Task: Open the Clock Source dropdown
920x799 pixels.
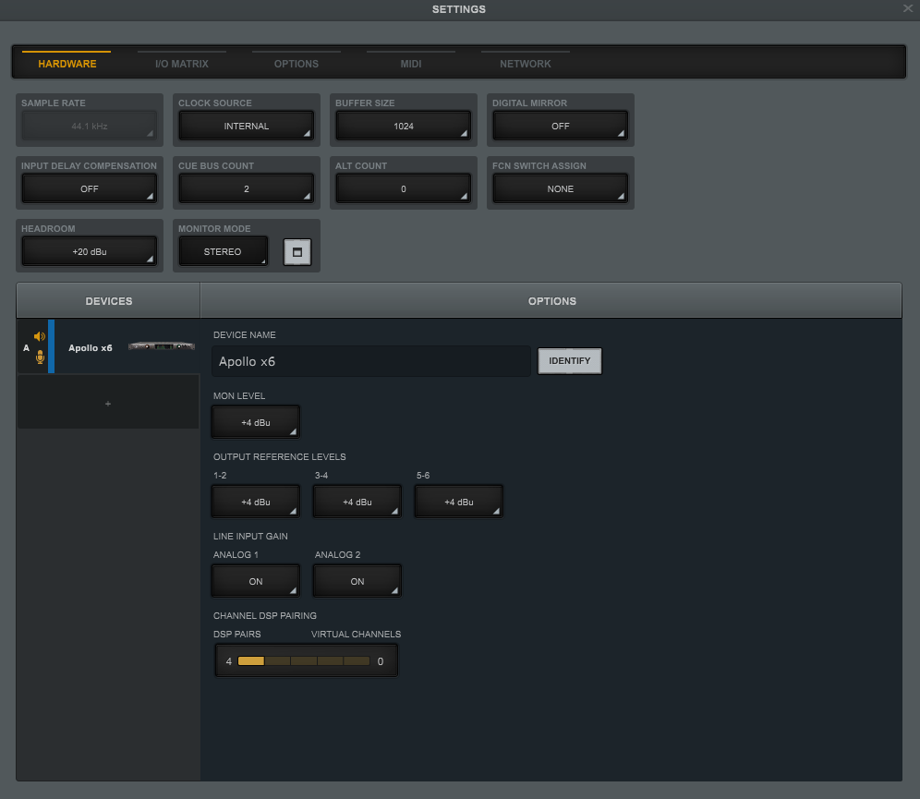Action: coord(247,126)
